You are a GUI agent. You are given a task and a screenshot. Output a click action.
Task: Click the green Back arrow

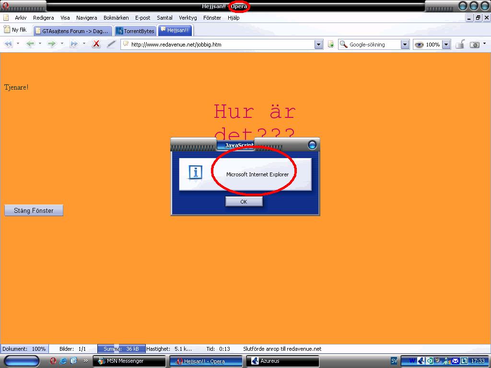[x=30, y=44]
